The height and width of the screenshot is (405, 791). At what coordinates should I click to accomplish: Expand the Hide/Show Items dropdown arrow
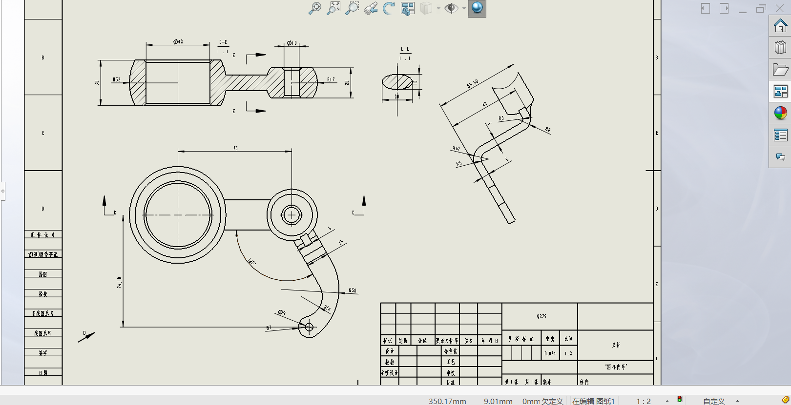pyautogui.click(x=464, y=8)
